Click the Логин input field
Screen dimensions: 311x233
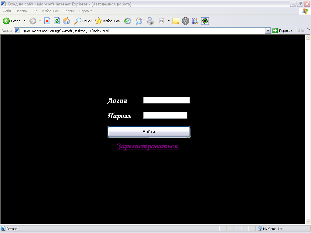pos(167,100)
